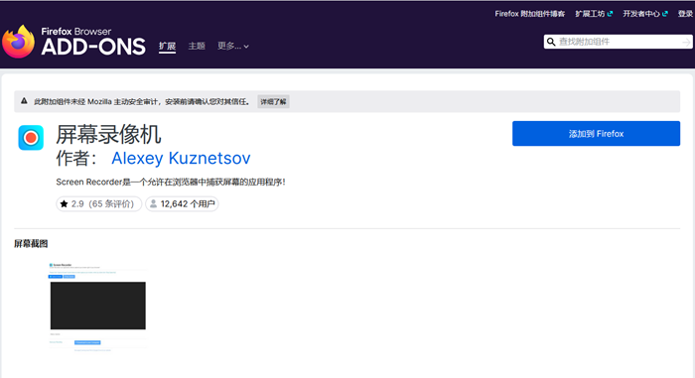
Task: Click the Firefox Browser ADD-ONS title
Action: [93, 42]
